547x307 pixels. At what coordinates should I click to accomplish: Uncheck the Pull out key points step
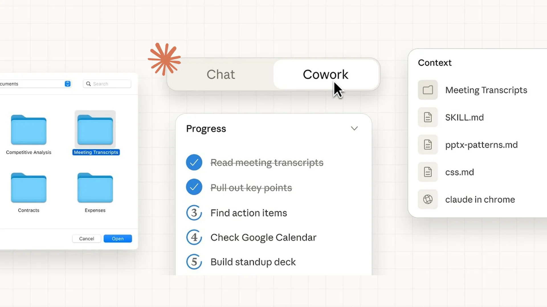(194, 187)
